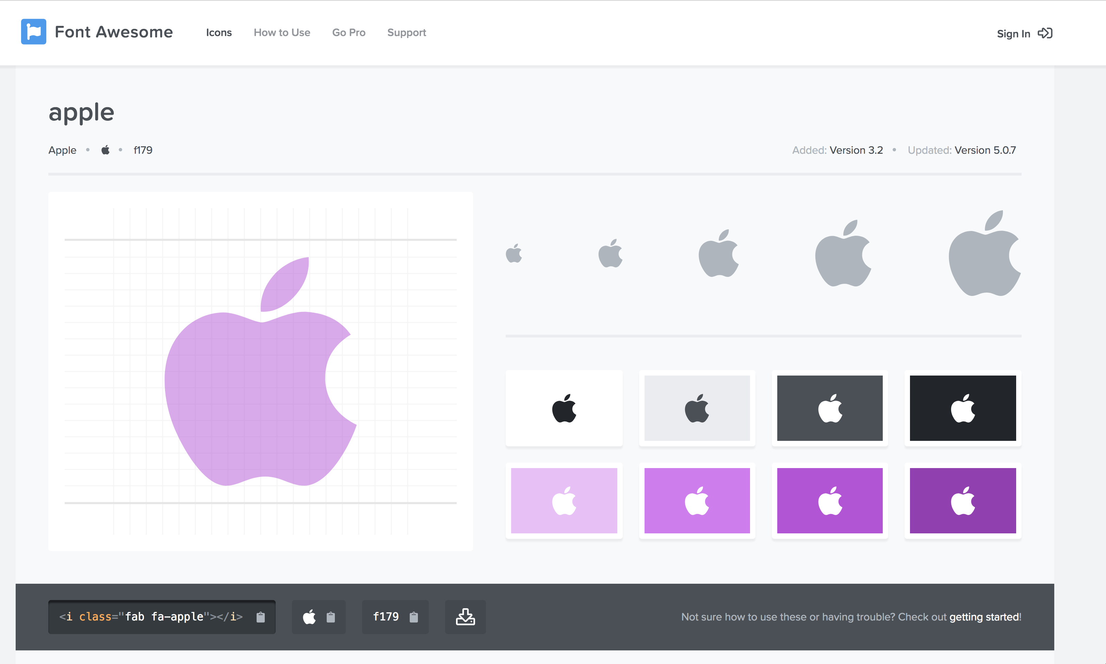1106x664 pixels.
Task: Open the getting started link
Action: click(x=984, y=617)
